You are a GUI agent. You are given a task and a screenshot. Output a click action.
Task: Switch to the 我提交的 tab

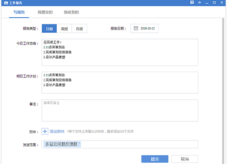45,12
